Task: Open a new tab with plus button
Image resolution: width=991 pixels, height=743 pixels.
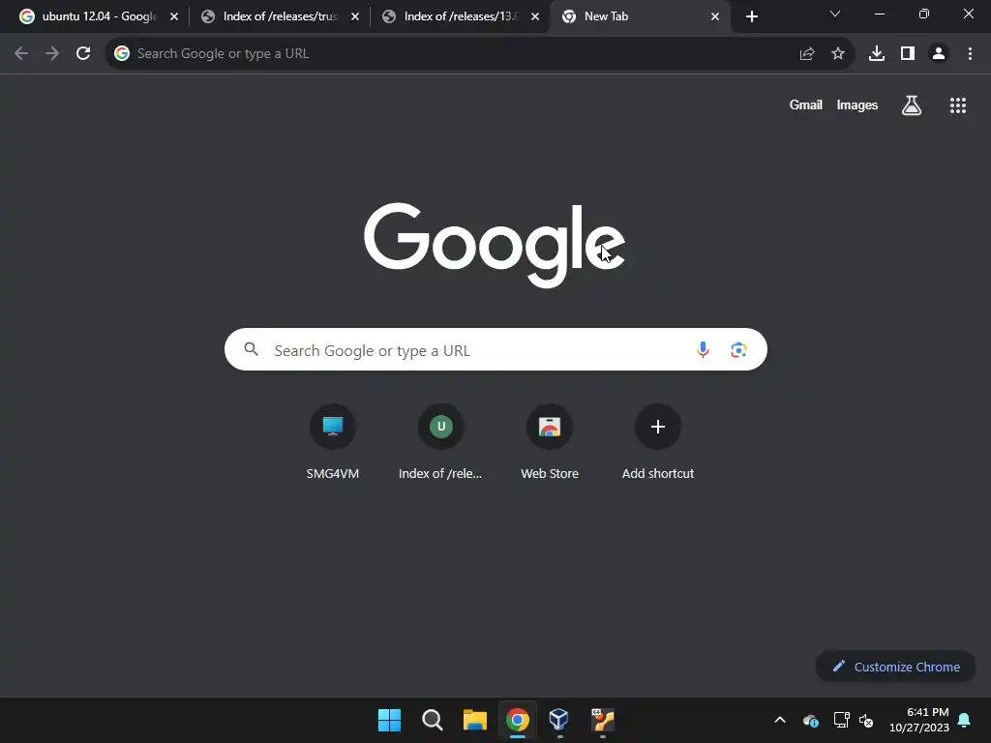Action: pos(751,16)
